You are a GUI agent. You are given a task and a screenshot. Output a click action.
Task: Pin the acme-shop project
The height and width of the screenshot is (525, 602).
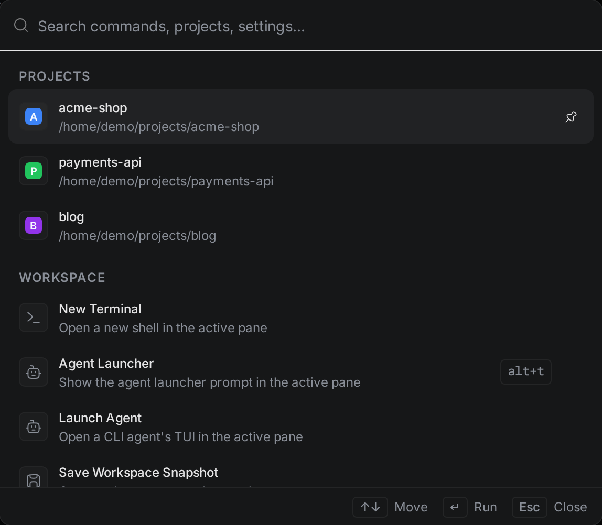(571, 117)
